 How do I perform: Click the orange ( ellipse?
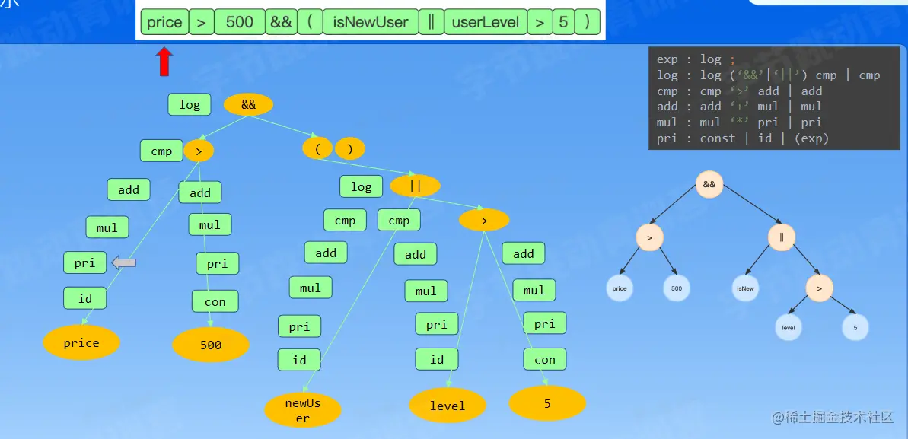point(317,149)
